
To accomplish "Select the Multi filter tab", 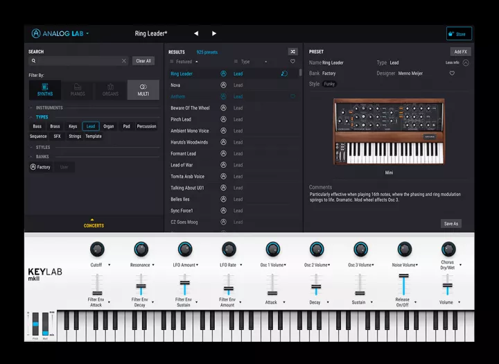I will (x=143, y=90).
